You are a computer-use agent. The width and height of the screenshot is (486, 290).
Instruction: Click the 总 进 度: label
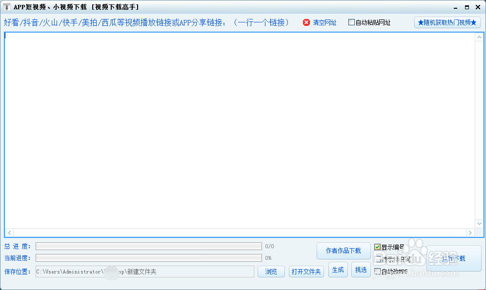(x=18, y=246)
